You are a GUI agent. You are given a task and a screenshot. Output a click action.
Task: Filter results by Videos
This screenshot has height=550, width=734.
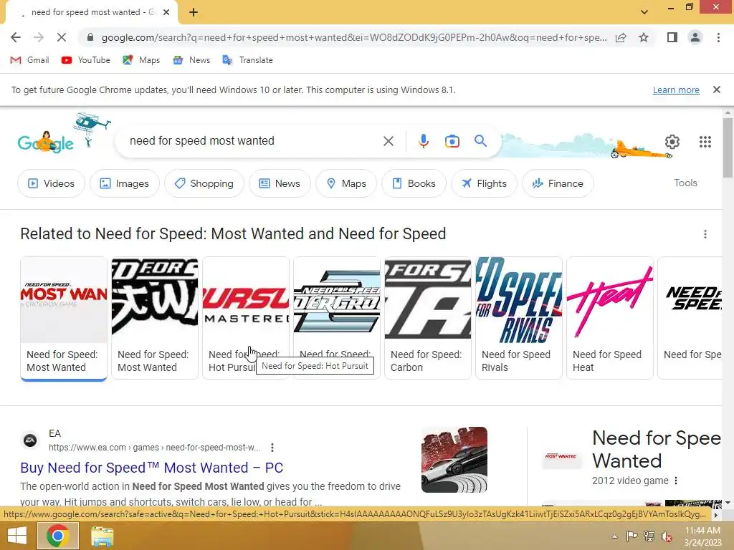(51, 183)
